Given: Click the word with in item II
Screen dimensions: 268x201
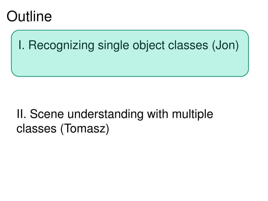Looking at the screenshot, I should coord(158,114).
